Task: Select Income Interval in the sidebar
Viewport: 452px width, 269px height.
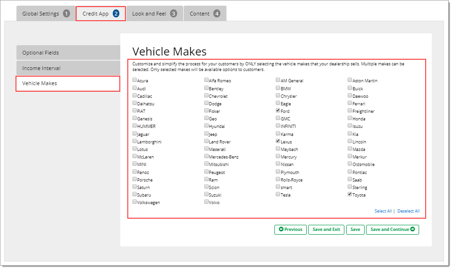Action: (x=68, y=68)
